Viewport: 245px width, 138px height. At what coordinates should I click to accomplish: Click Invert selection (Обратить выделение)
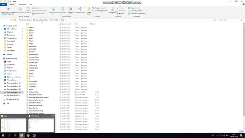click(137, 14)
